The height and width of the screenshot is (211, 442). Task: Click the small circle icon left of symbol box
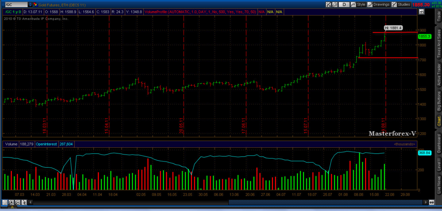click(2, 4)
